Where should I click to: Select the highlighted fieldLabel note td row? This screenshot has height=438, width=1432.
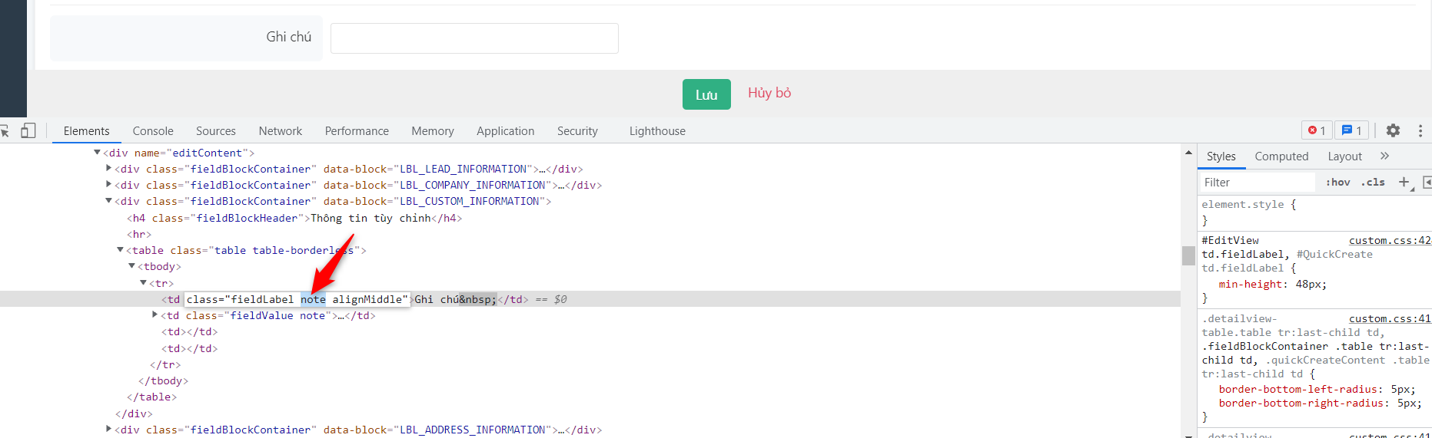[x=590, y=299]
